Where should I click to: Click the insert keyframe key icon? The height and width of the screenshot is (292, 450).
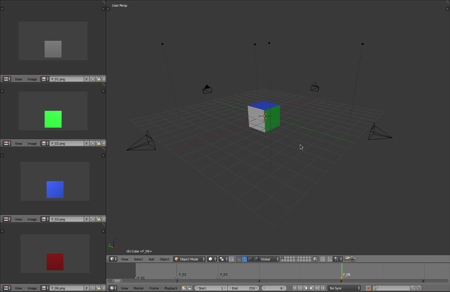(413, 288)
